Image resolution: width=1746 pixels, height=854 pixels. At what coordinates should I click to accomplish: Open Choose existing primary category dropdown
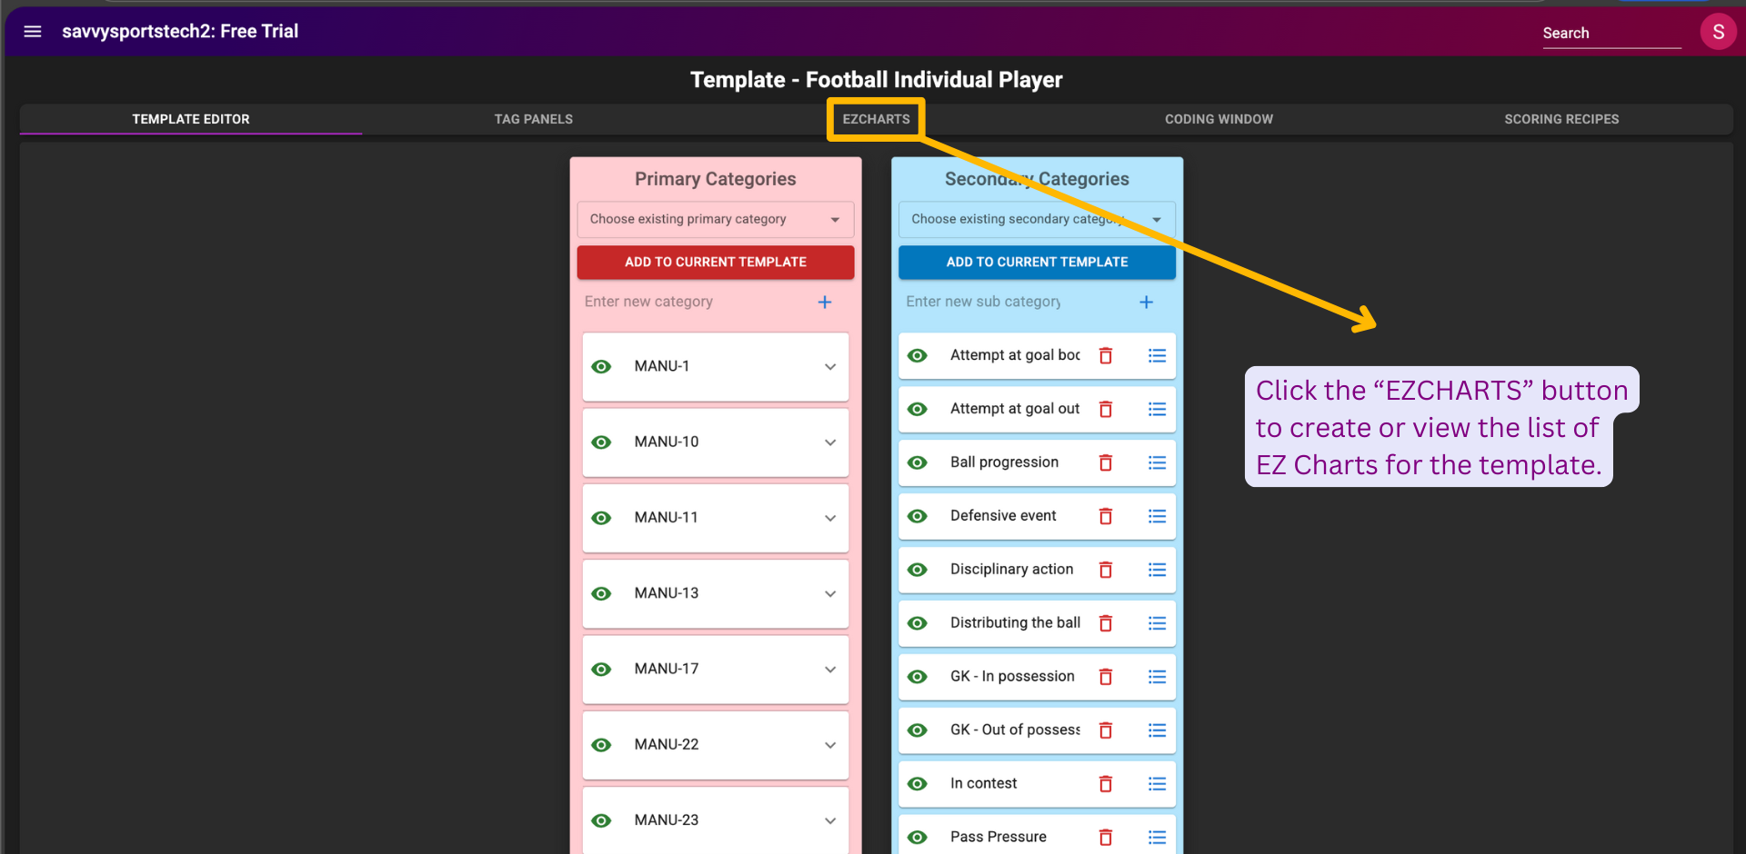pos(715,219)
